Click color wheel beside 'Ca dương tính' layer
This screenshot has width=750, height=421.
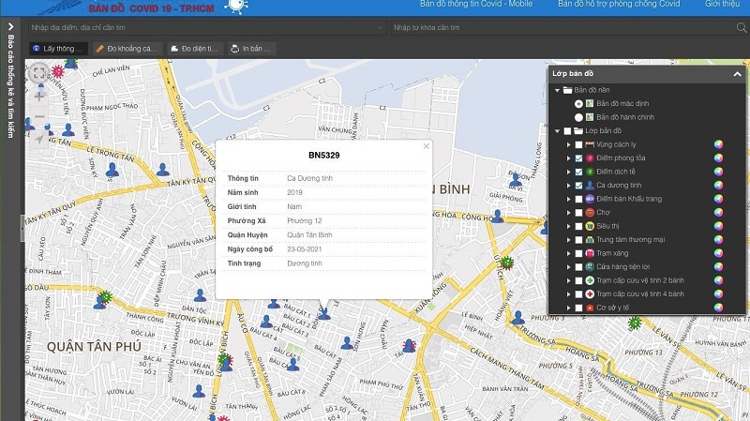point(718,186)
